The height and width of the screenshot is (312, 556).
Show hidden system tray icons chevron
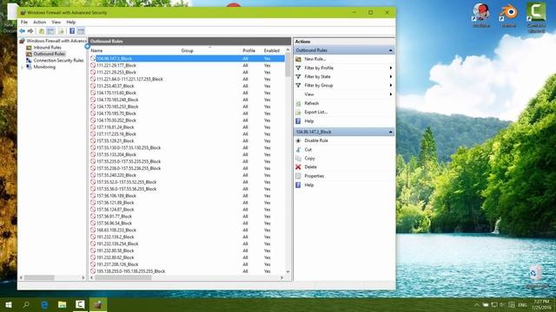477,304
